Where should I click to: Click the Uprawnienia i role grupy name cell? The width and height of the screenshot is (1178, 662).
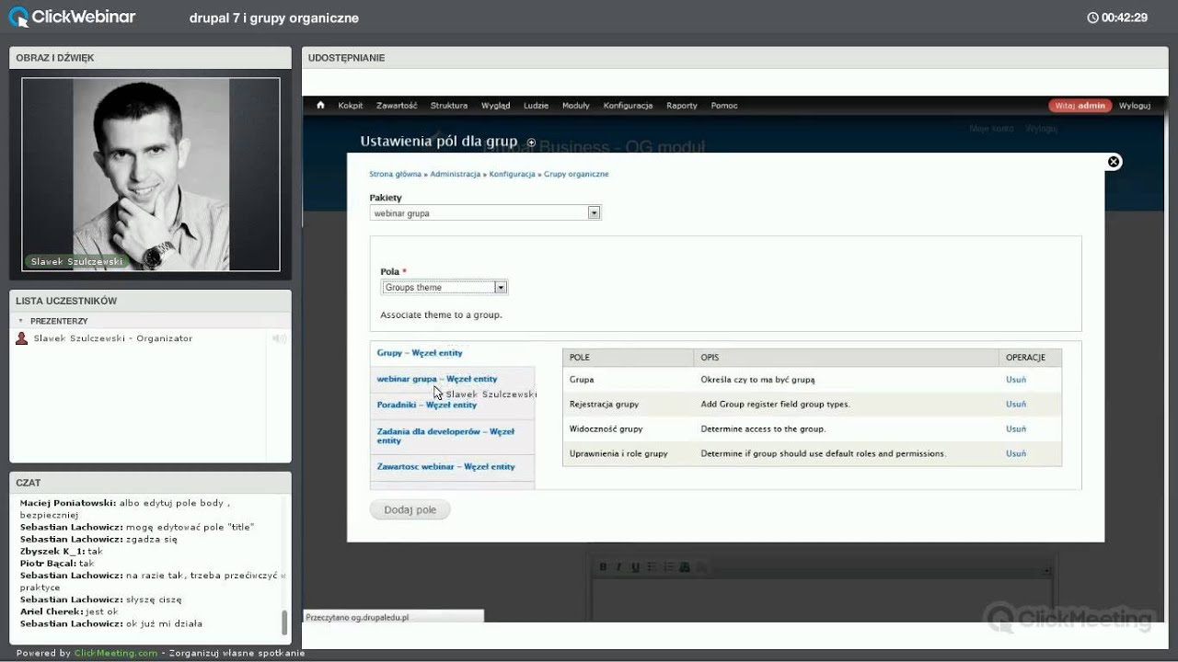628,453
